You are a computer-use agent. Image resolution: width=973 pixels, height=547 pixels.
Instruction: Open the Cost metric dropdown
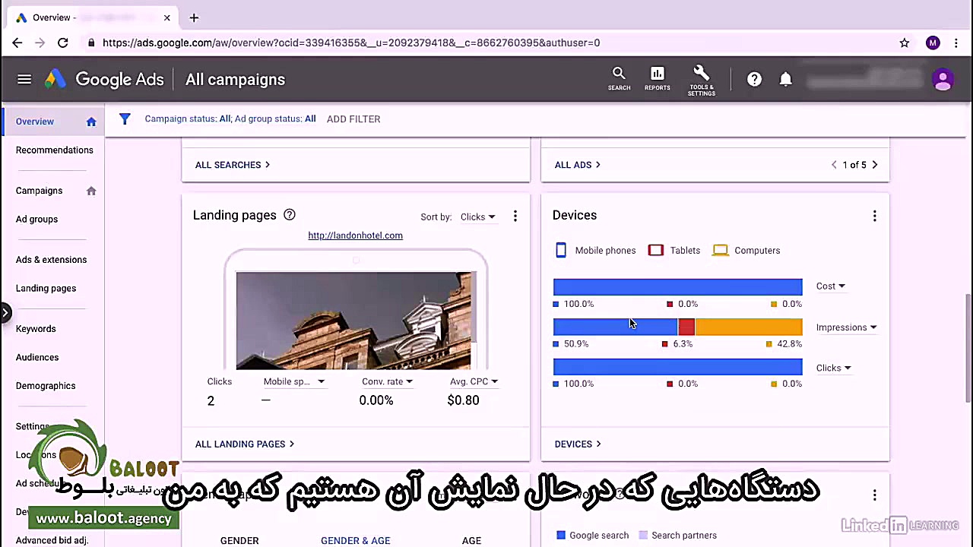pos(830,286)
